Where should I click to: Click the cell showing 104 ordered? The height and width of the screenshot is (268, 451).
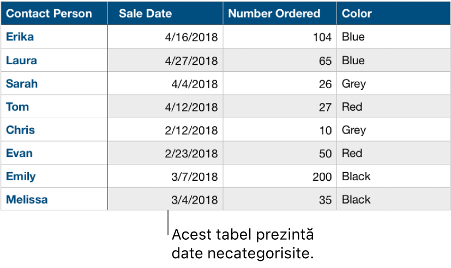coord(322,38)
